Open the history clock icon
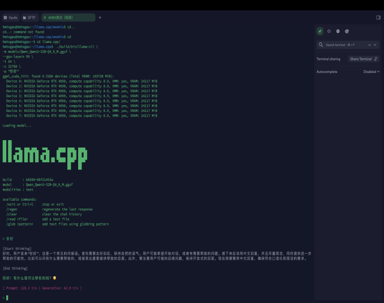The image size is (384, 303). click(338, 31)
